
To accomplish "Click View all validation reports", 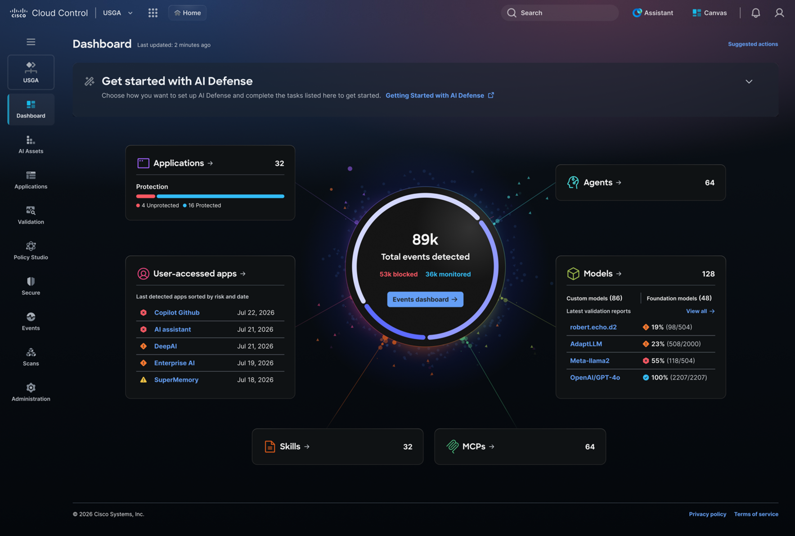I will [700, 311].
